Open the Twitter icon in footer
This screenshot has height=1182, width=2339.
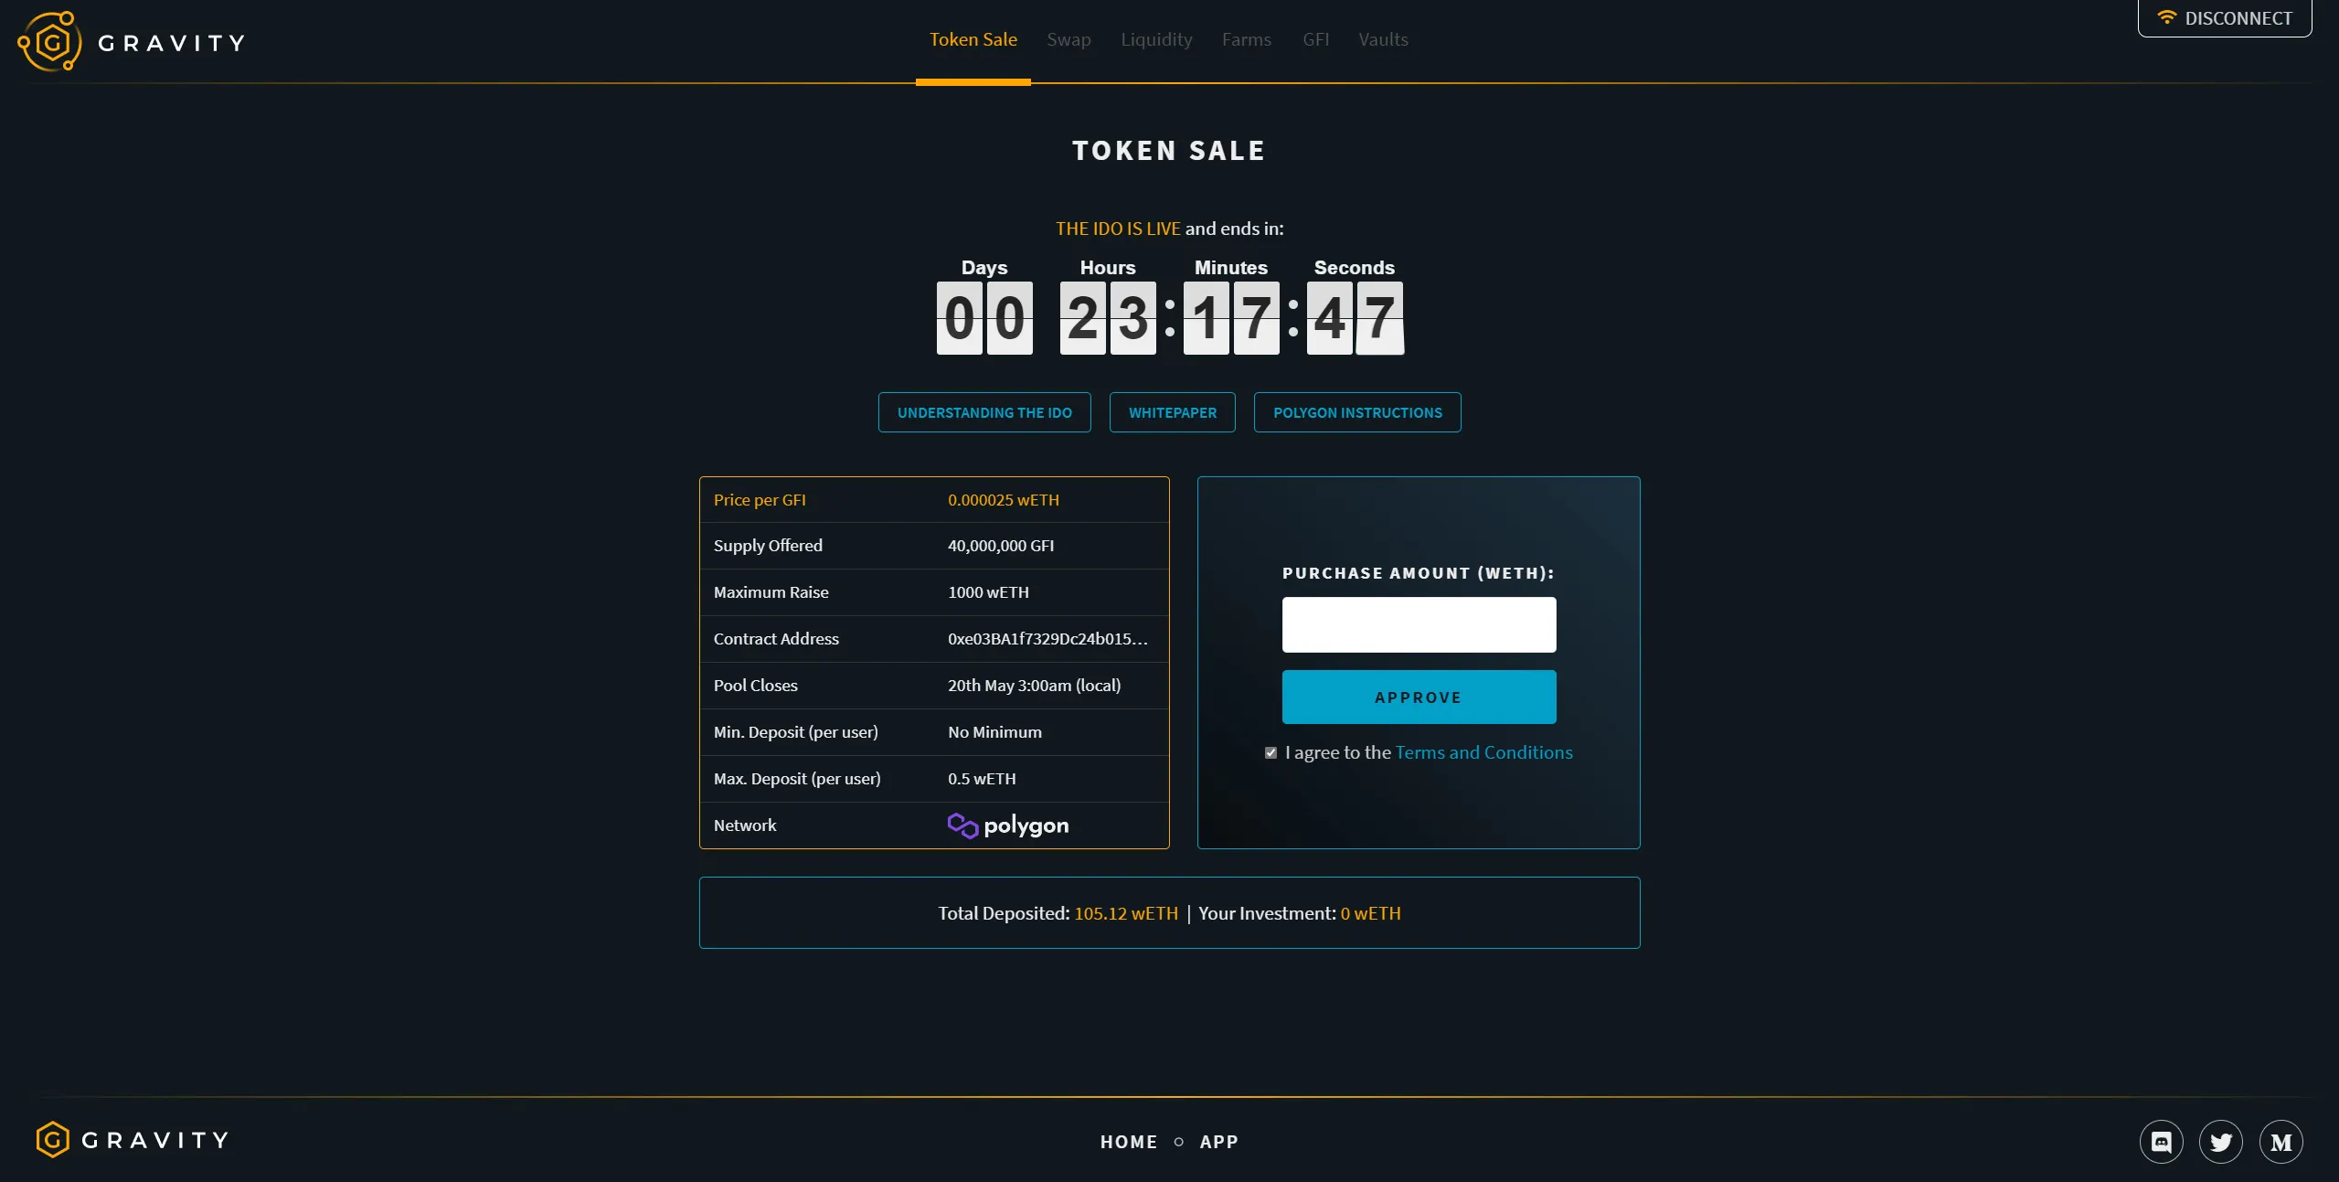pyautogui.click(x=2221, y=1142)
